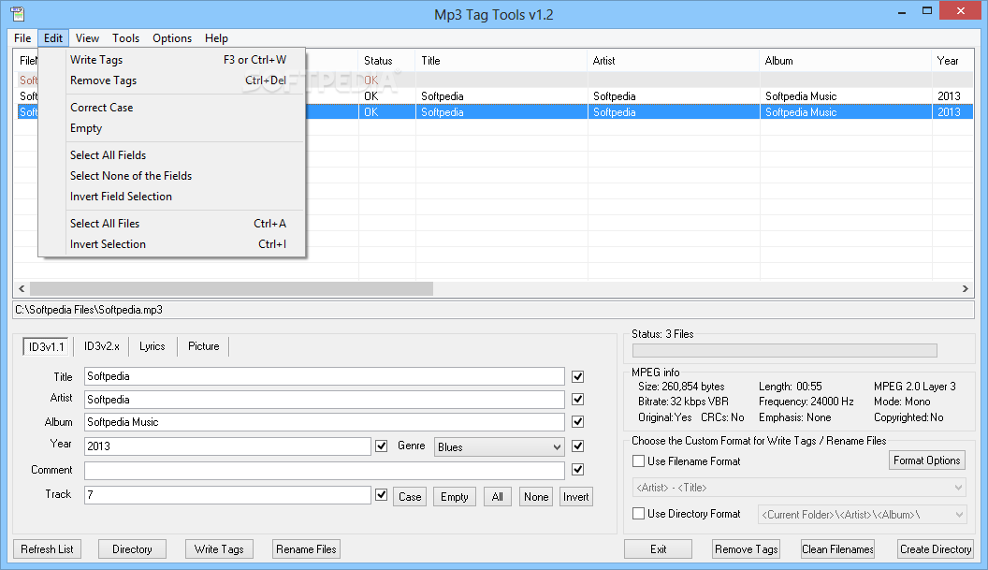Toggle the Artist field checkbox

pyautogui.click(x=578, y=400)
